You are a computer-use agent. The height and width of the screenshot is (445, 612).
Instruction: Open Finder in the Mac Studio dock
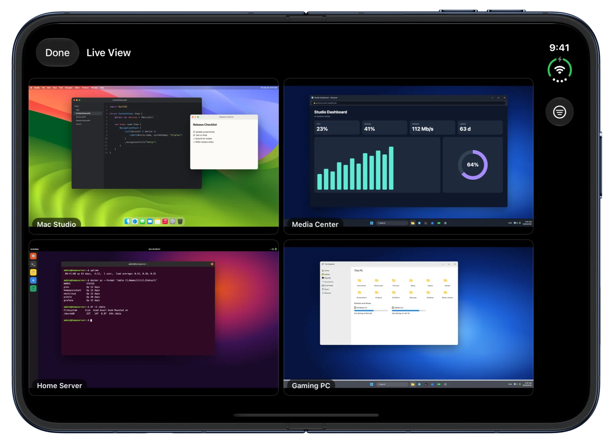pyautogui.click(x=127, y=222)
